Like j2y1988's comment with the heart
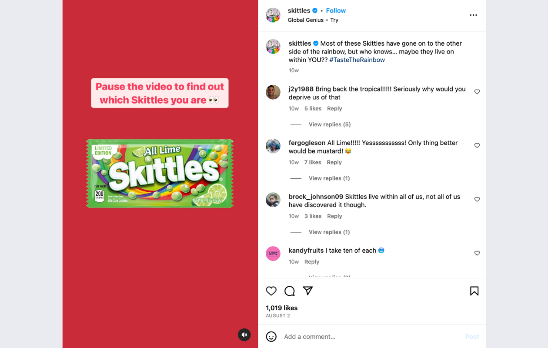 (477, 91)
